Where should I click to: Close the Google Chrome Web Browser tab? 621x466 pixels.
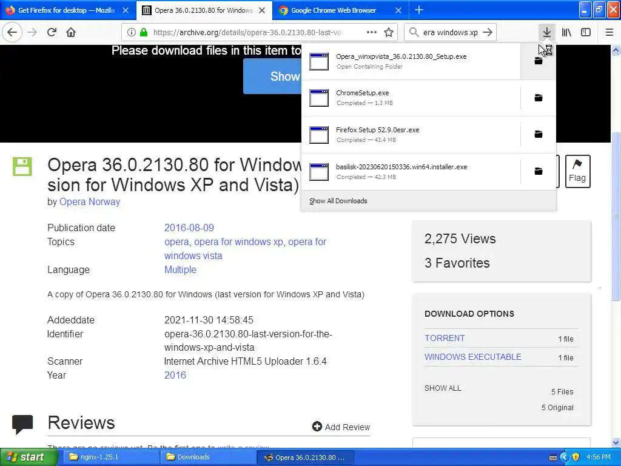398,10
